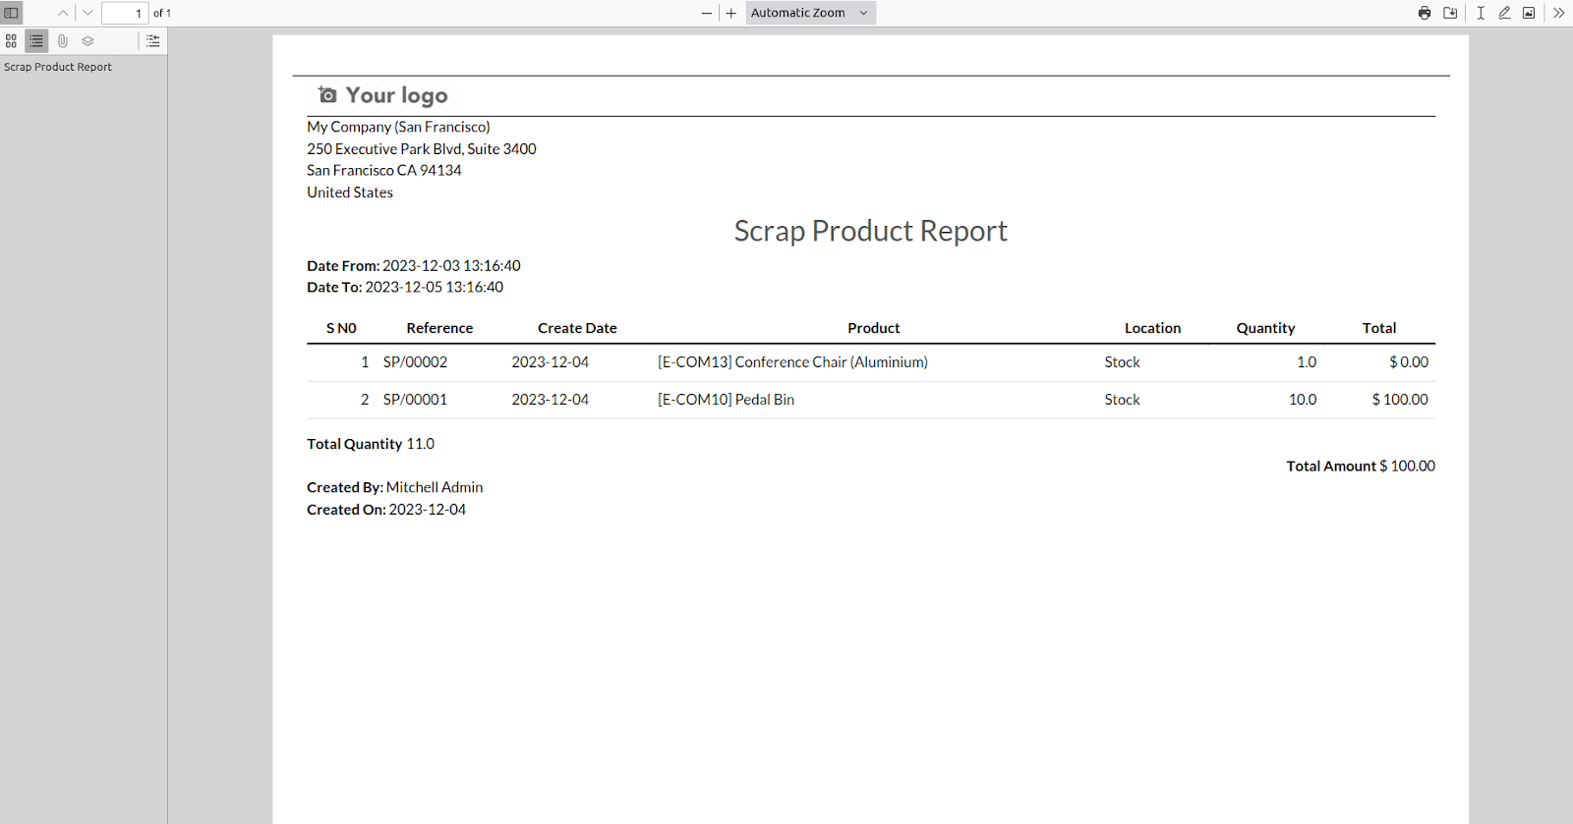The image size is (1573, 824).
Task: Click the Total column header
Action: pyautogui.click(x=1379, y=328)
